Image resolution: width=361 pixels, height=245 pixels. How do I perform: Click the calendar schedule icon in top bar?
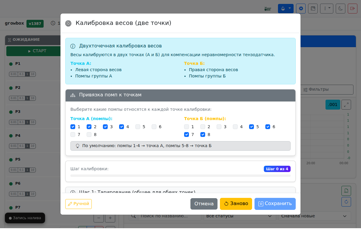point(313,8)
